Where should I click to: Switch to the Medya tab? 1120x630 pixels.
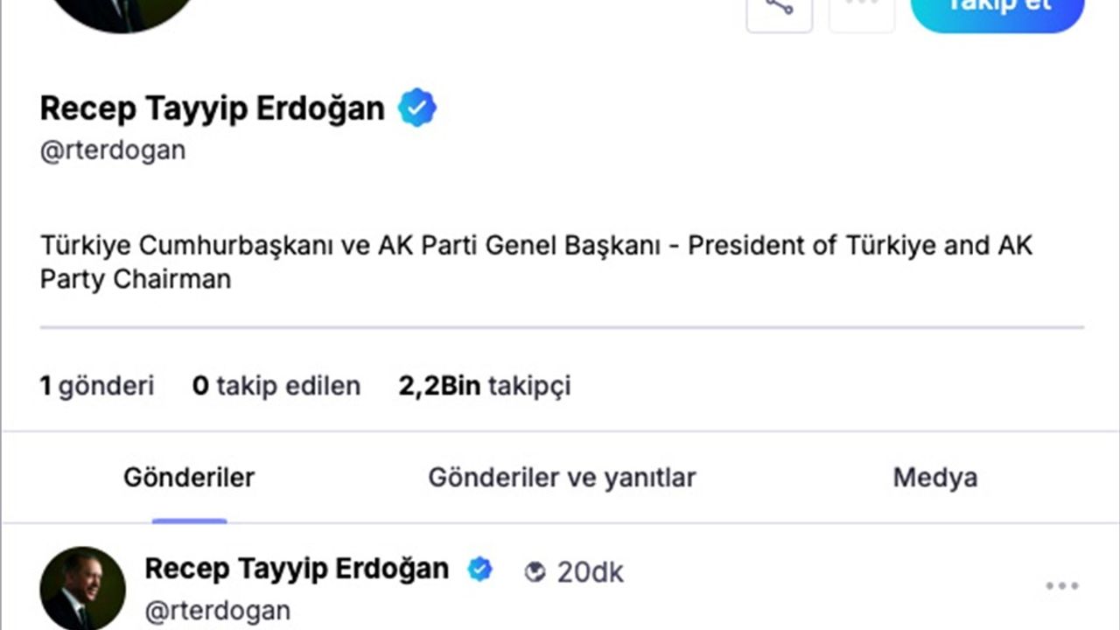tap(934, 478)
